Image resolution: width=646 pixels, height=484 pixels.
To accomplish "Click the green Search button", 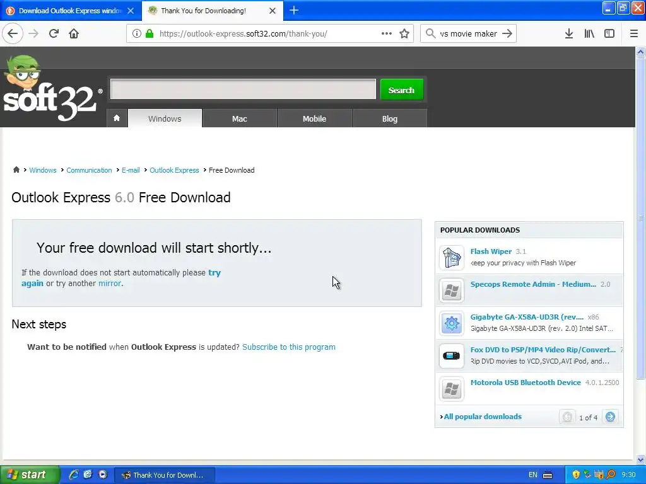I will [402, 89].
